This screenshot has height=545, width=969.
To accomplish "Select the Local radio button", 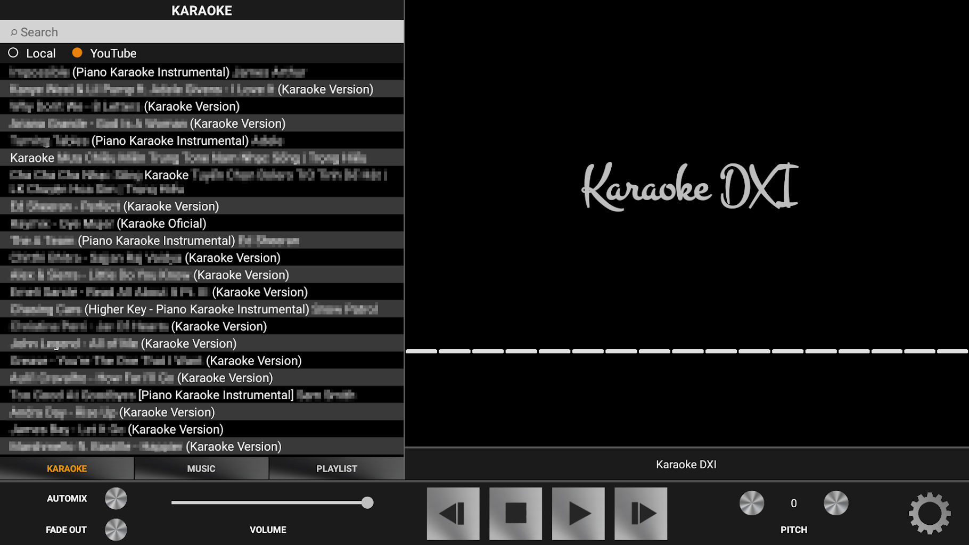I will coord(13,53).
